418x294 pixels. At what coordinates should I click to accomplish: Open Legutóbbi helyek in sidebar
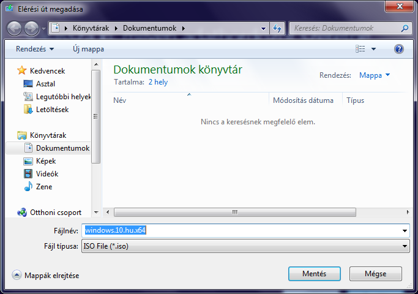pyautogui.click(x=63, y=97)
